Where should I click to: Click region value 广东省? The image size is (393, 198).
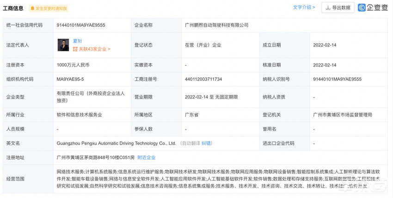tap(191, 115)
